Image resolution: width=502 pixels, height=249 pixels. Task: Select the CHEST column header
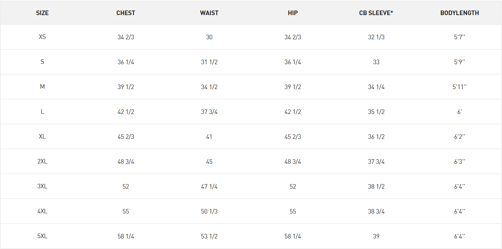pos(126,13)
